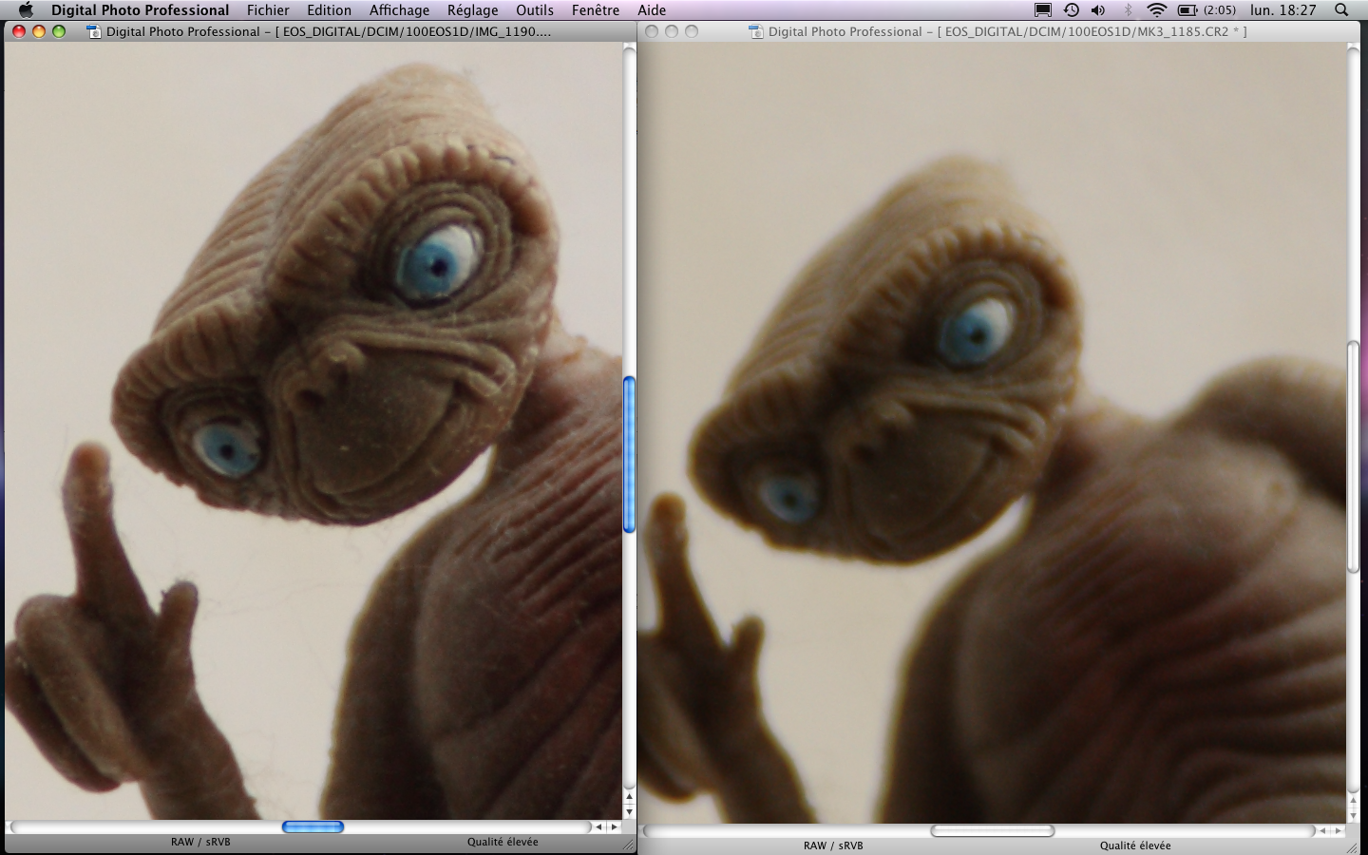The image size is (1368, 855).
Task: Click scroll up arrow in right window
Action: pyautogui.click(x=1353, y=802)
